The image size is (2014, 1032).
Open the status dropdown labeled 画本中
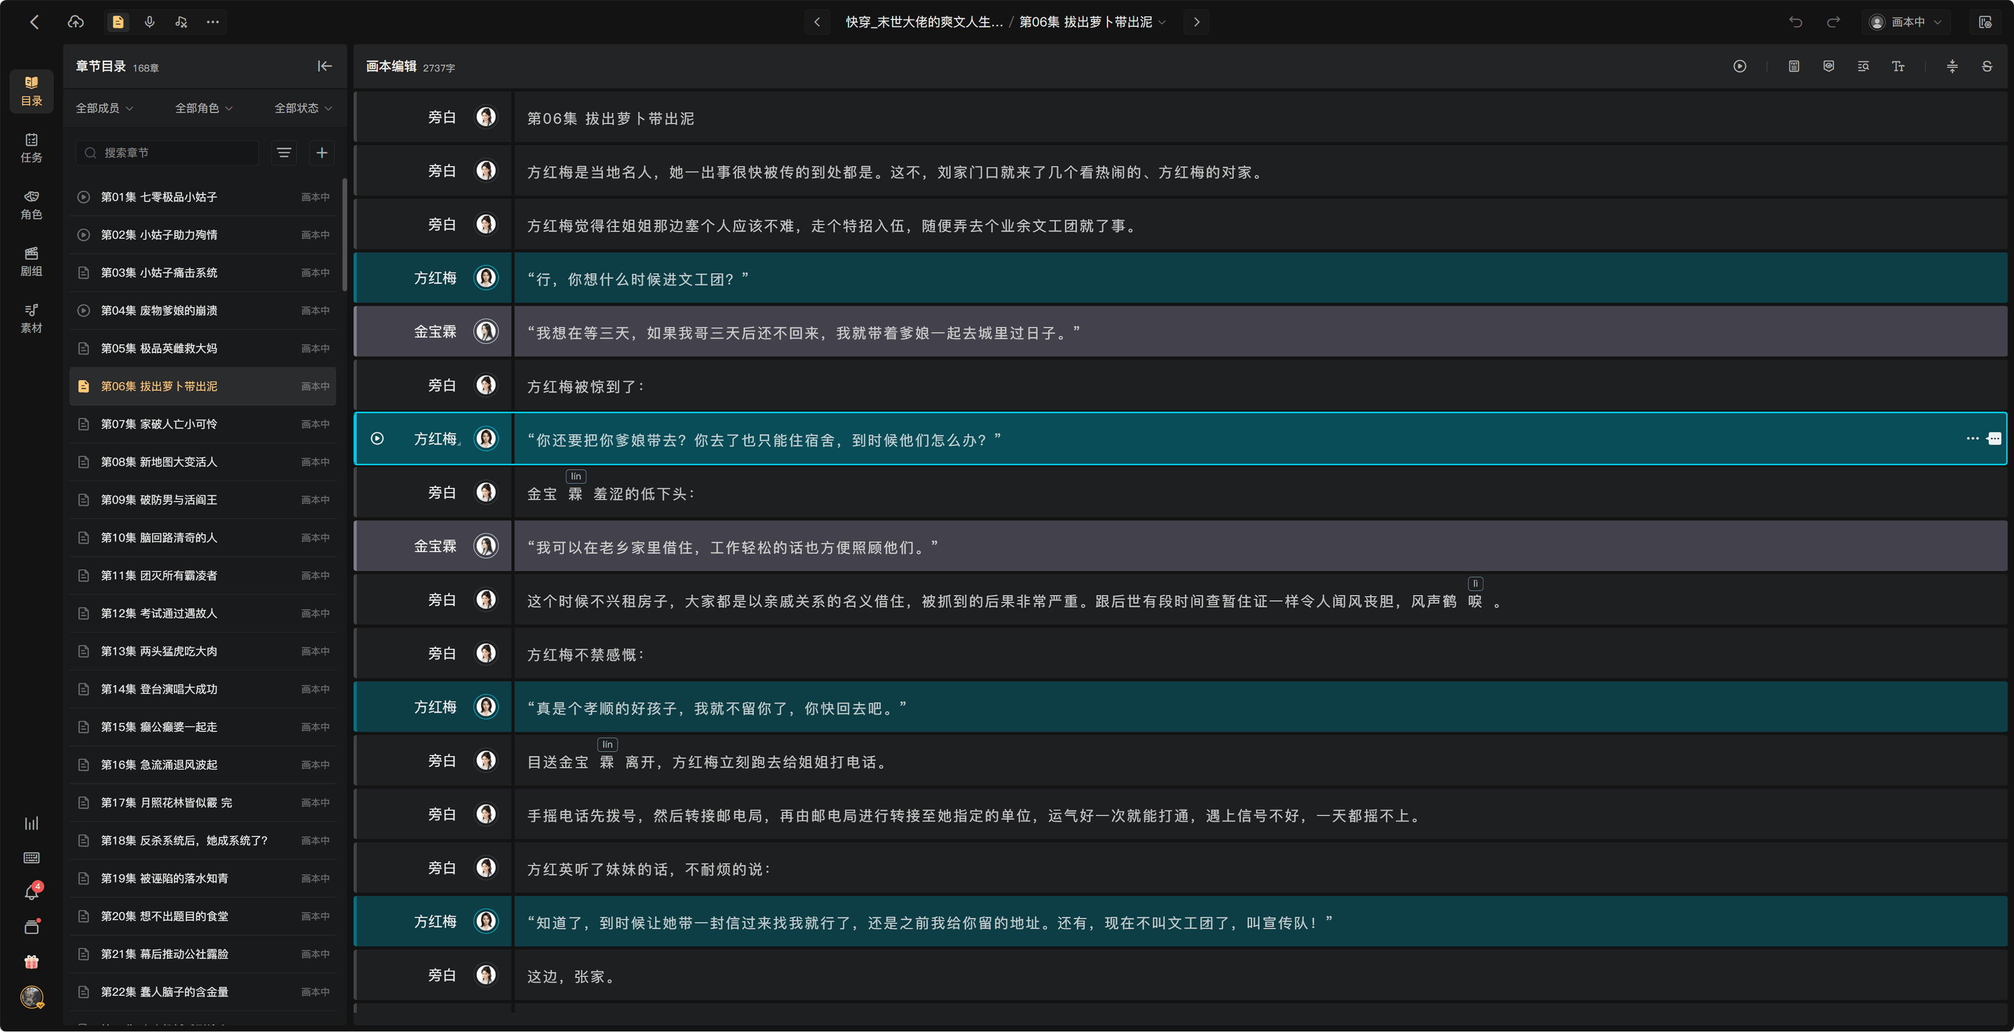1905,22
